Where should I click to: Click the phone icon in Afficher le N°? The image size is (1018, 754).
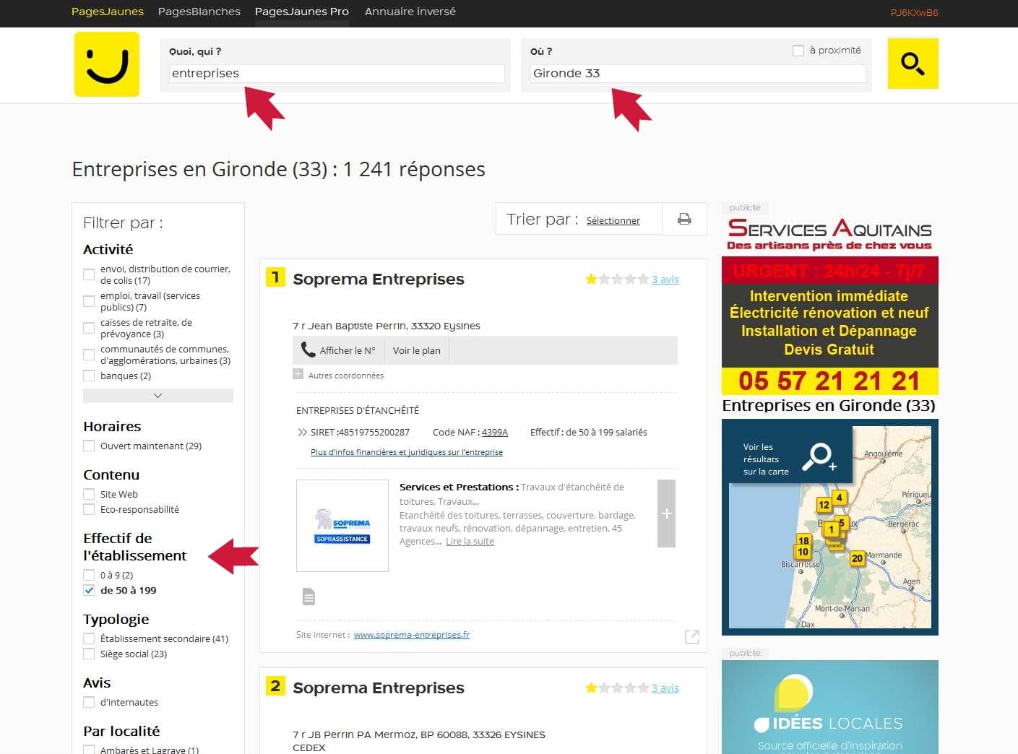308,350
